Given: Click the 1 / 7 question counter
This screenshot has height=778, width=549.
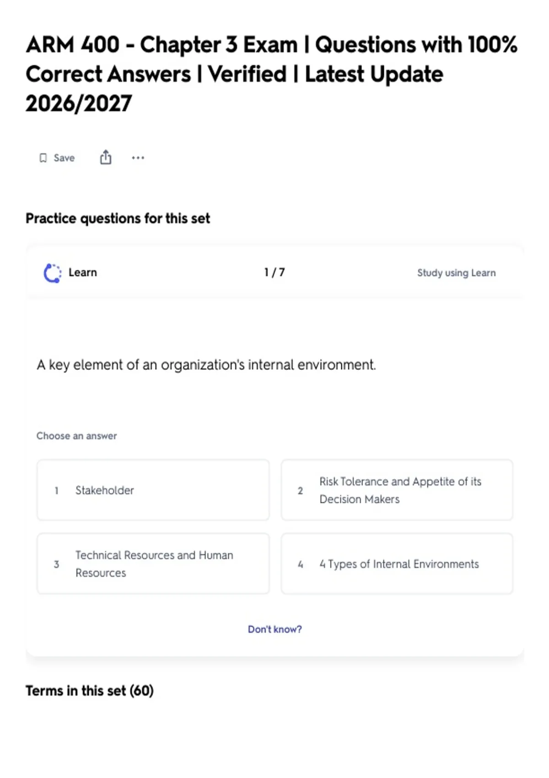Looking at the screenshot, I should click(x=274, y=272).
